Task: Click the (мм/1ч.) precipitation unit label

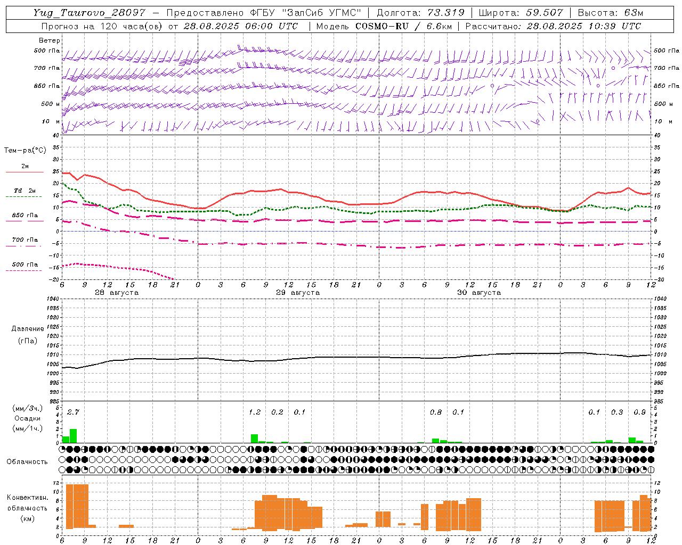Action: click(28, 428)
